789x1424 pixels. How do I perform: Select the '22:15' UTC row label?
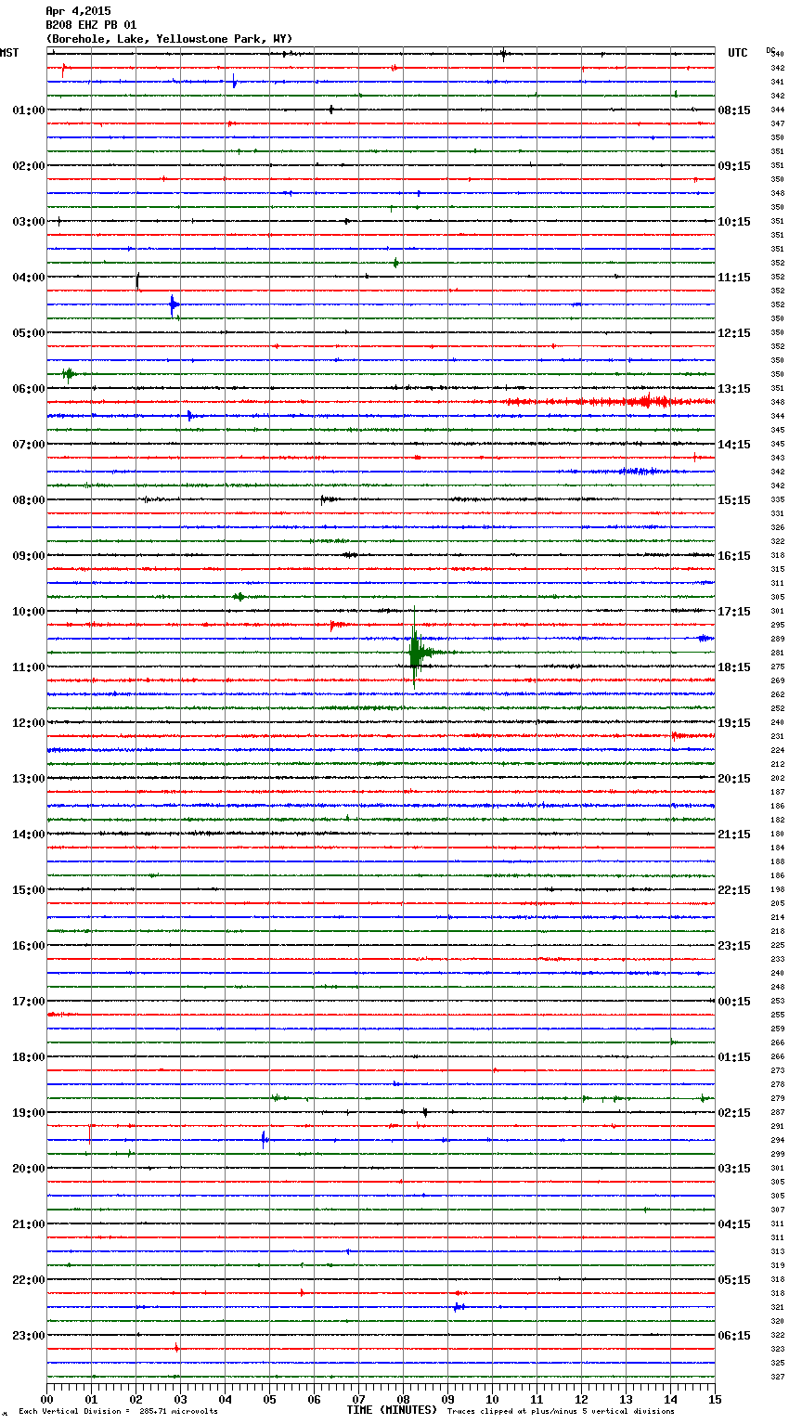point(734,890)
